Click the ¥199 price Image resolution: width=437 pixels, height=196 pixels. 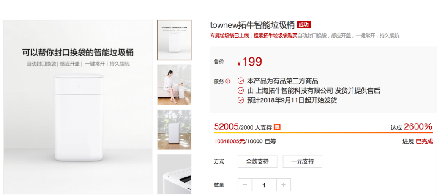(x=250, y=62)
